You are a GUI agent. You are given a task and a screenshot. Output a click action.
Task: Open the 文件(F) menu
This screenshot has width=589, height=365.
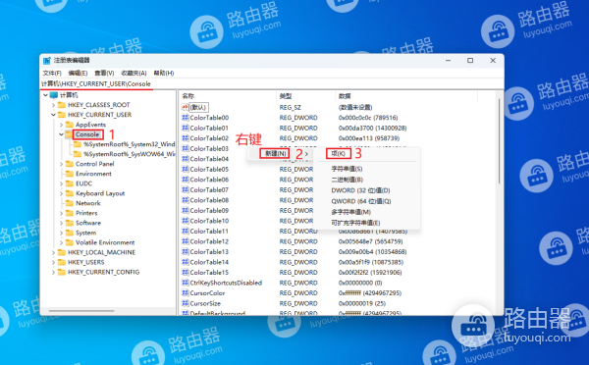click(x=52, y=73)
